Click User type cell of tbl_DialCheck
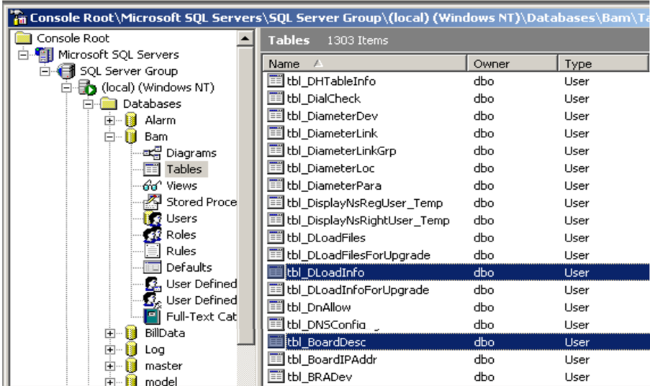650x386 pixels. (576, 98)
